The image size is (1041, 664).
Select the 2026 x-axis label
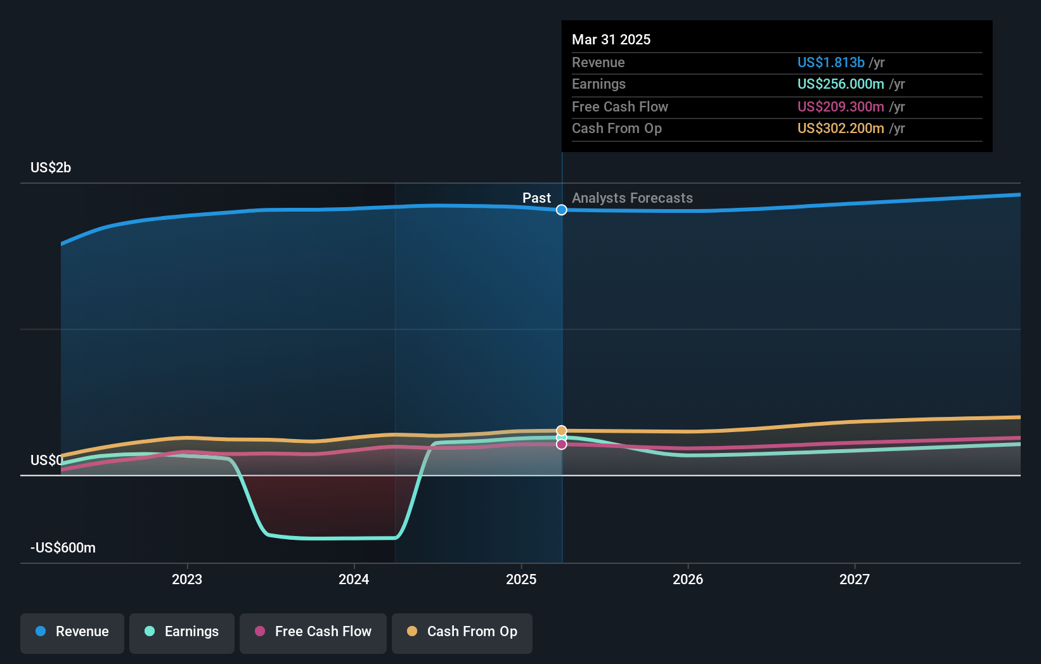pyautogui.click(x=688, y=579)
